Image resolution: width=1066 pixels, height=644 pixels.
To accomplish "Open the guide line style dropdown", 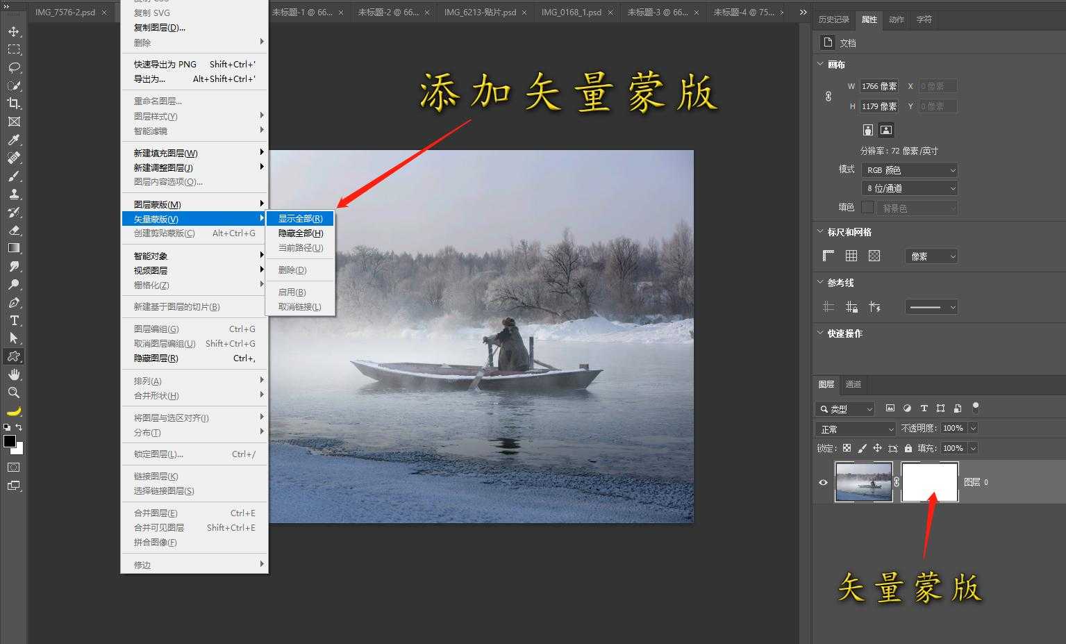I will 931,307.
